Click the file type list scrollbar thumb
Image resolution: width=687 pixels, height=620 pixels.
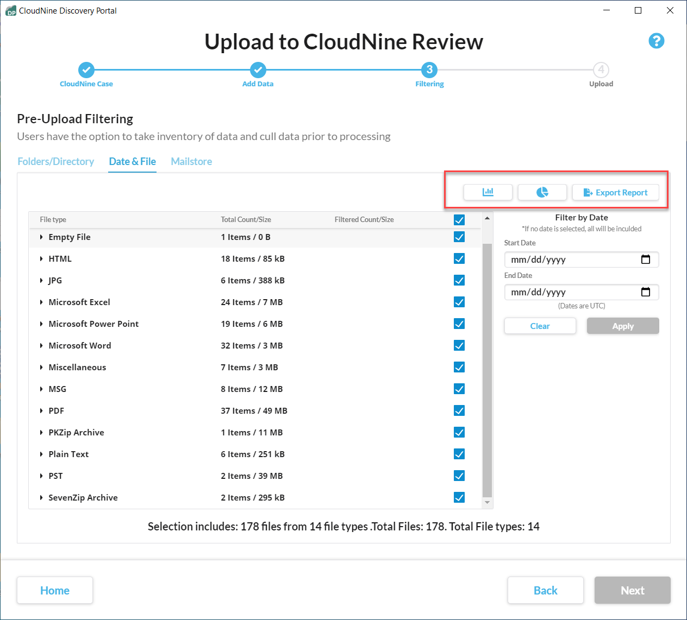(487, 370)
